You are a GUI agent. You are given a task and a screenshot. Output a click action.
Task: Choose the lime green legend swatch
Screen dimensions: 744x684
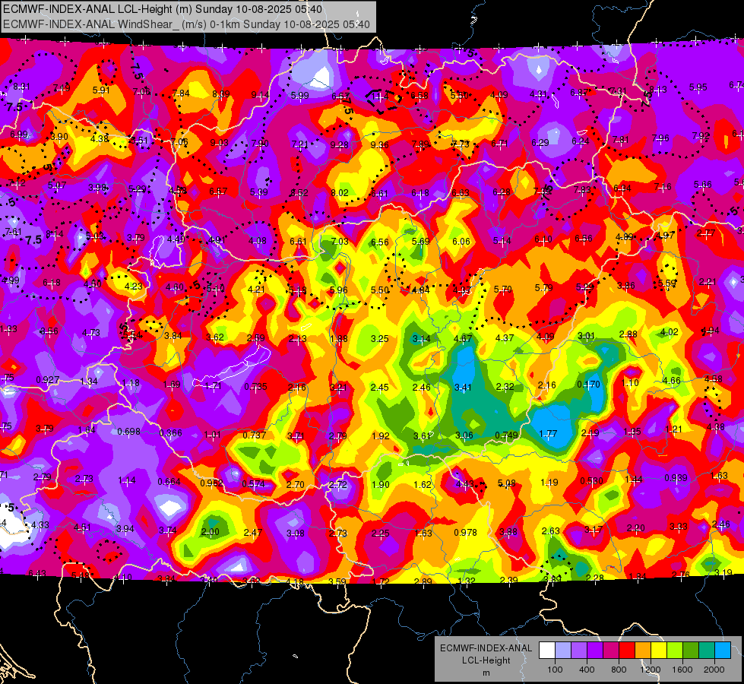(675, 651)
